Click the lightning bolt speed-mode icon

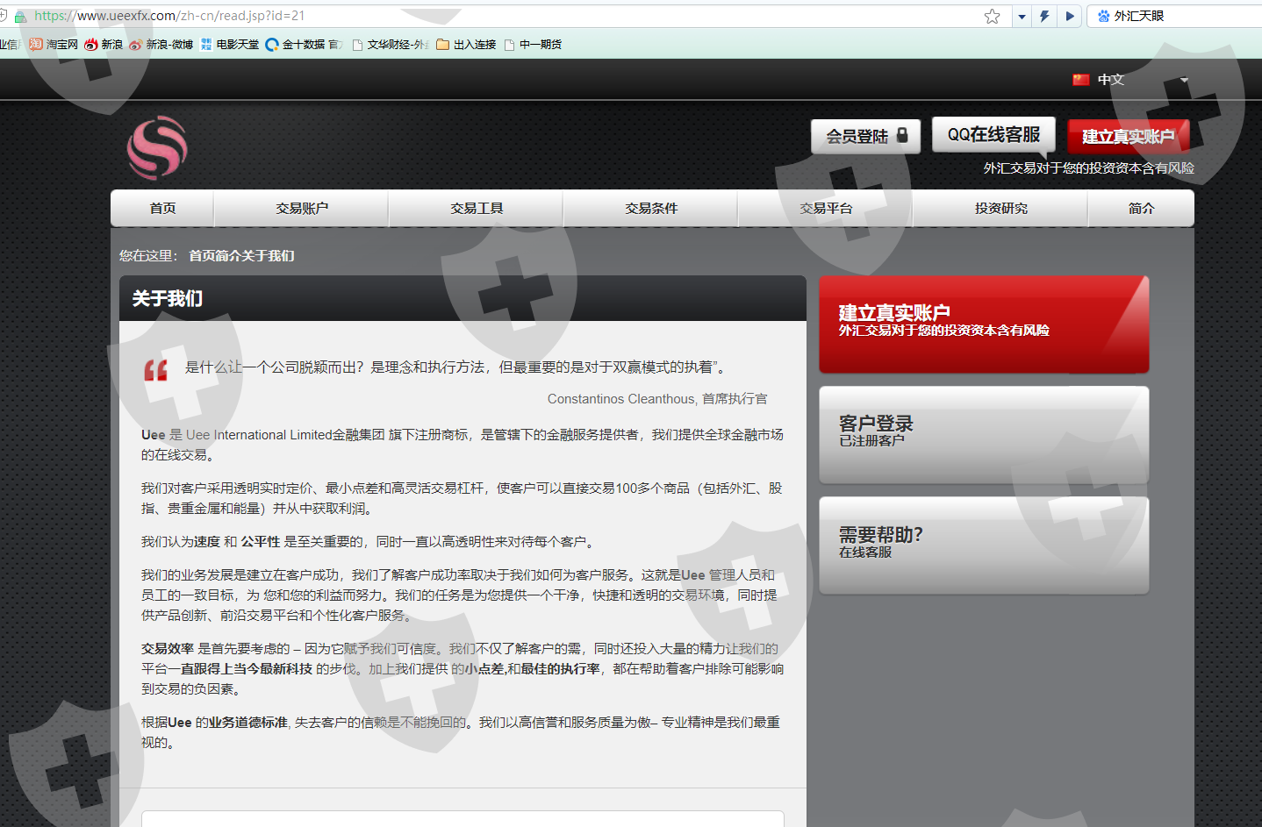[x=1044, y=16]
